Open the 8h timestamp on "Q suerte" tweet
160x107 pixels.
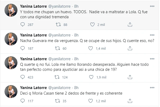76,59
